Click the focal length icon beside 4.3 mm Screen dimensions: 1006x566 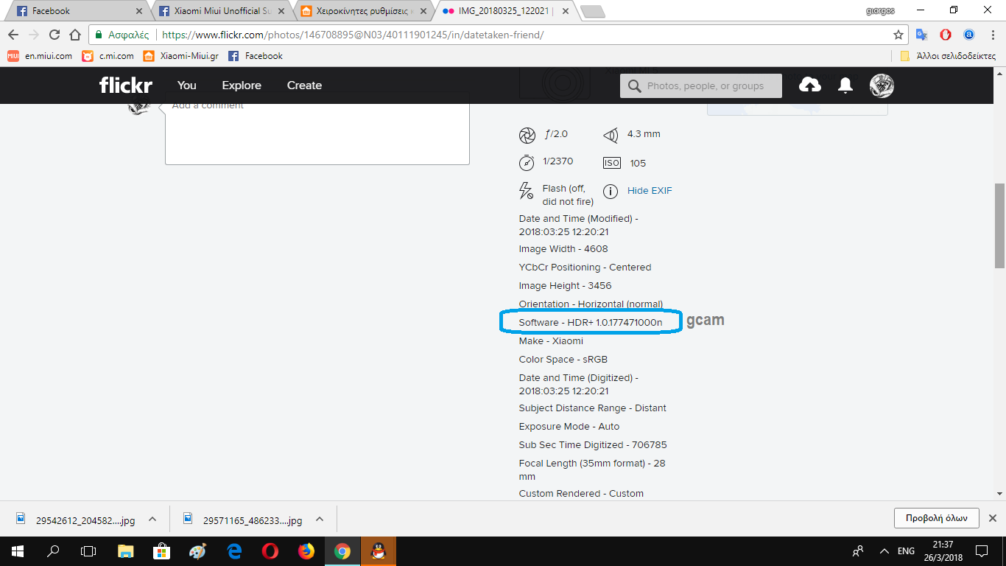pyautogui.click(x=611, y=135)
